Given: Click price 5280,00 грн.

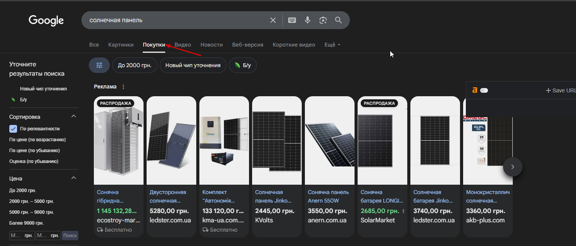Looking at the screenshot, I should pos(169,211).
